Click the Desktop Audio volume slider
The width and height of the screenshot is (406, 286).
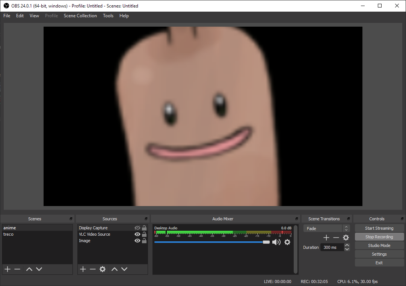point(212,242)
